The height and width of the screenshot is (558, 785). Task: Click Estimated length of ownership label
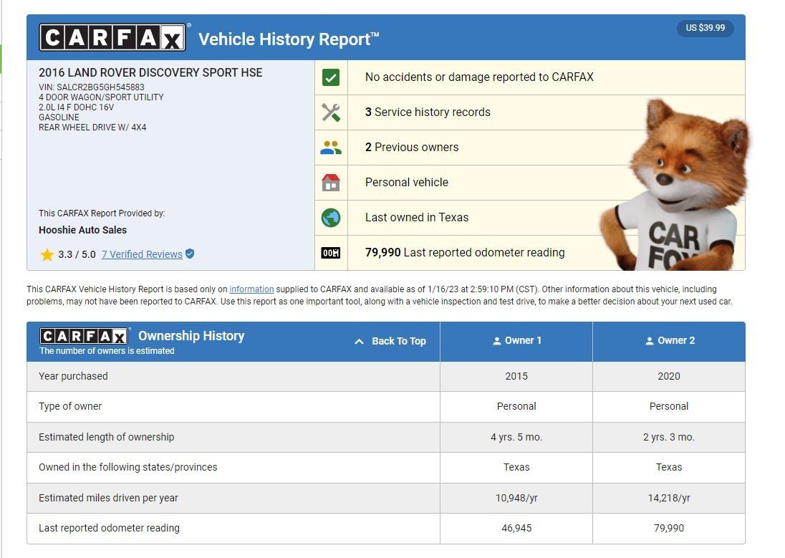pos(106,437)
